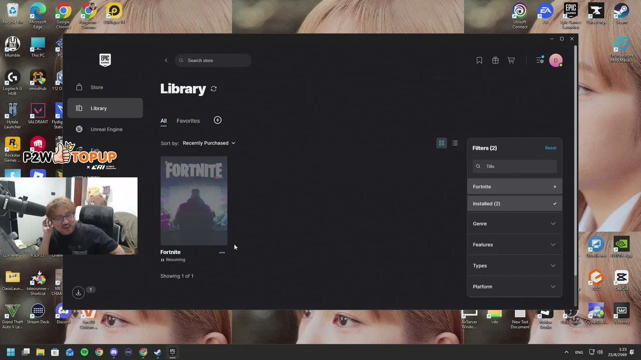Expand the Types filter
This screenshot has height=360, width=641.
pos(515,265)
